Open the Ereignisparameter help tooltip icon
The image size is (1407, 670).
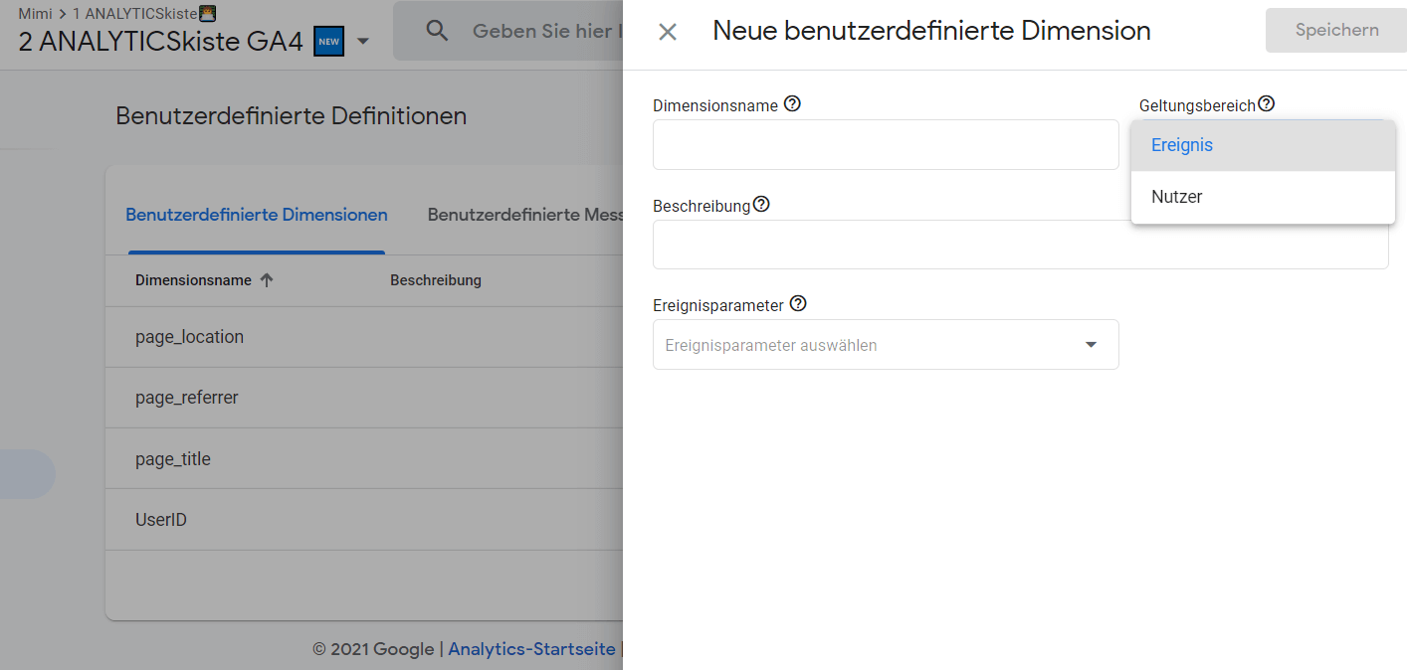coord(798,303)
